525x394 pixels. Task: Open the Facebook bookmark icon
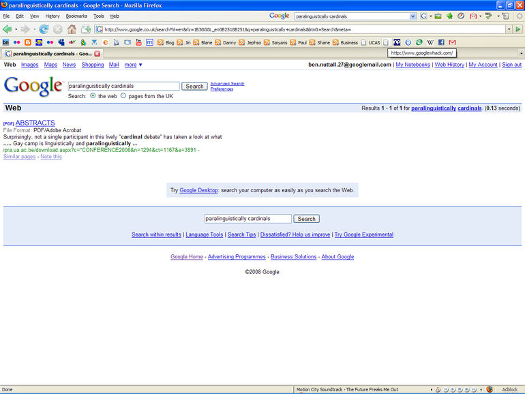[x=441, y=42]
